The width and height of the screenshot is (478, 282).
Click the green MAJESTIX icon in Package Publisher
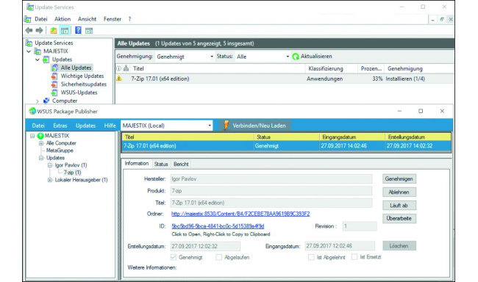pyautogui.click(x=40, y=136)
